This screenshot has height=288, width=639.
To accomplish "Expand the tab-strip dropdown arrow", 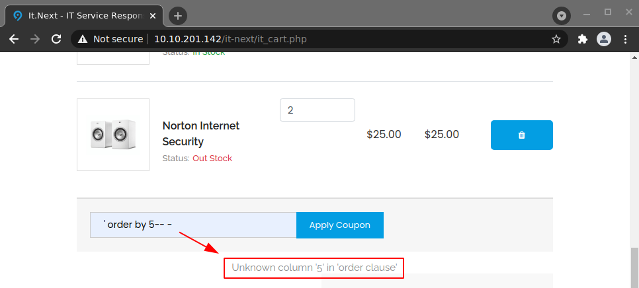I will tap(562, 15).
